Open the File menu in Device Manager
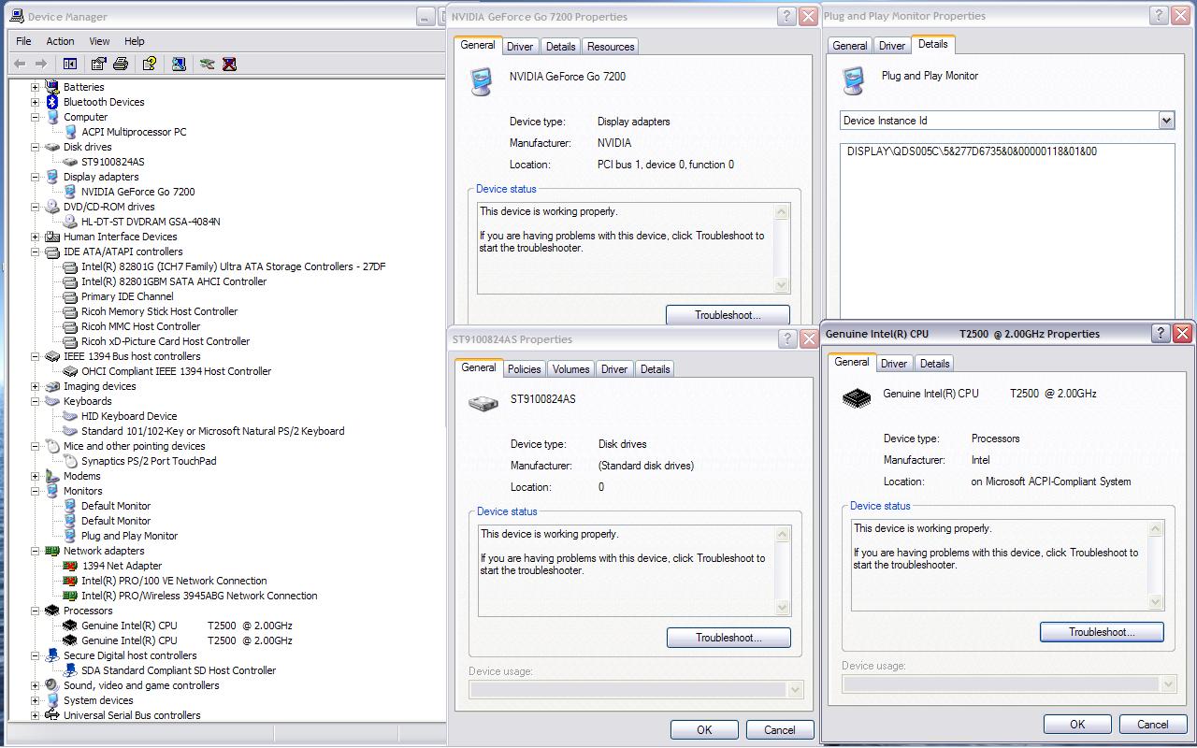 click(x=24, y=41)
